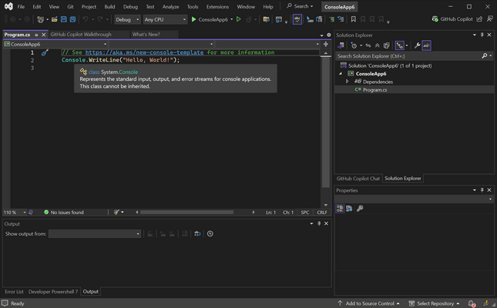
Task: Expand the Dependencies tree node
Action: tap(347, 82)
